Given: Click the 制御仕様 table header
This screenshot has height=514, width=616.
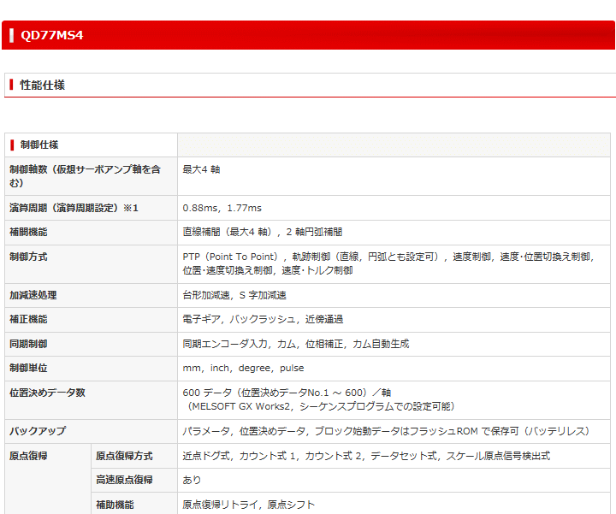Looking at the screenshot, I should (39, 145).
